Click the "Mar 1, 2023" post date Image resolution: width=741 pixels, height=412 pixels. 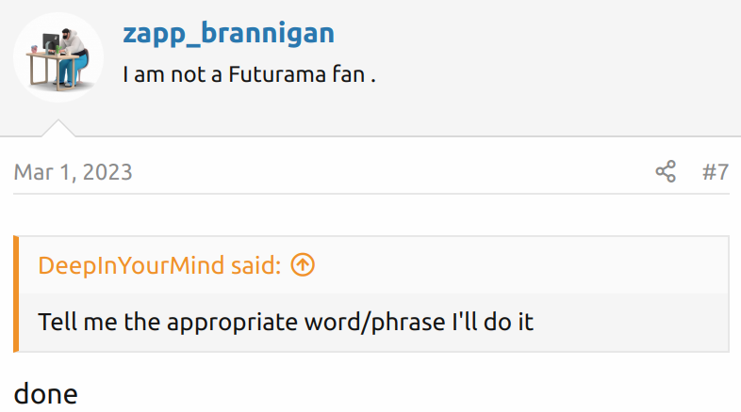pyautogui.click(x=73, y=172)
